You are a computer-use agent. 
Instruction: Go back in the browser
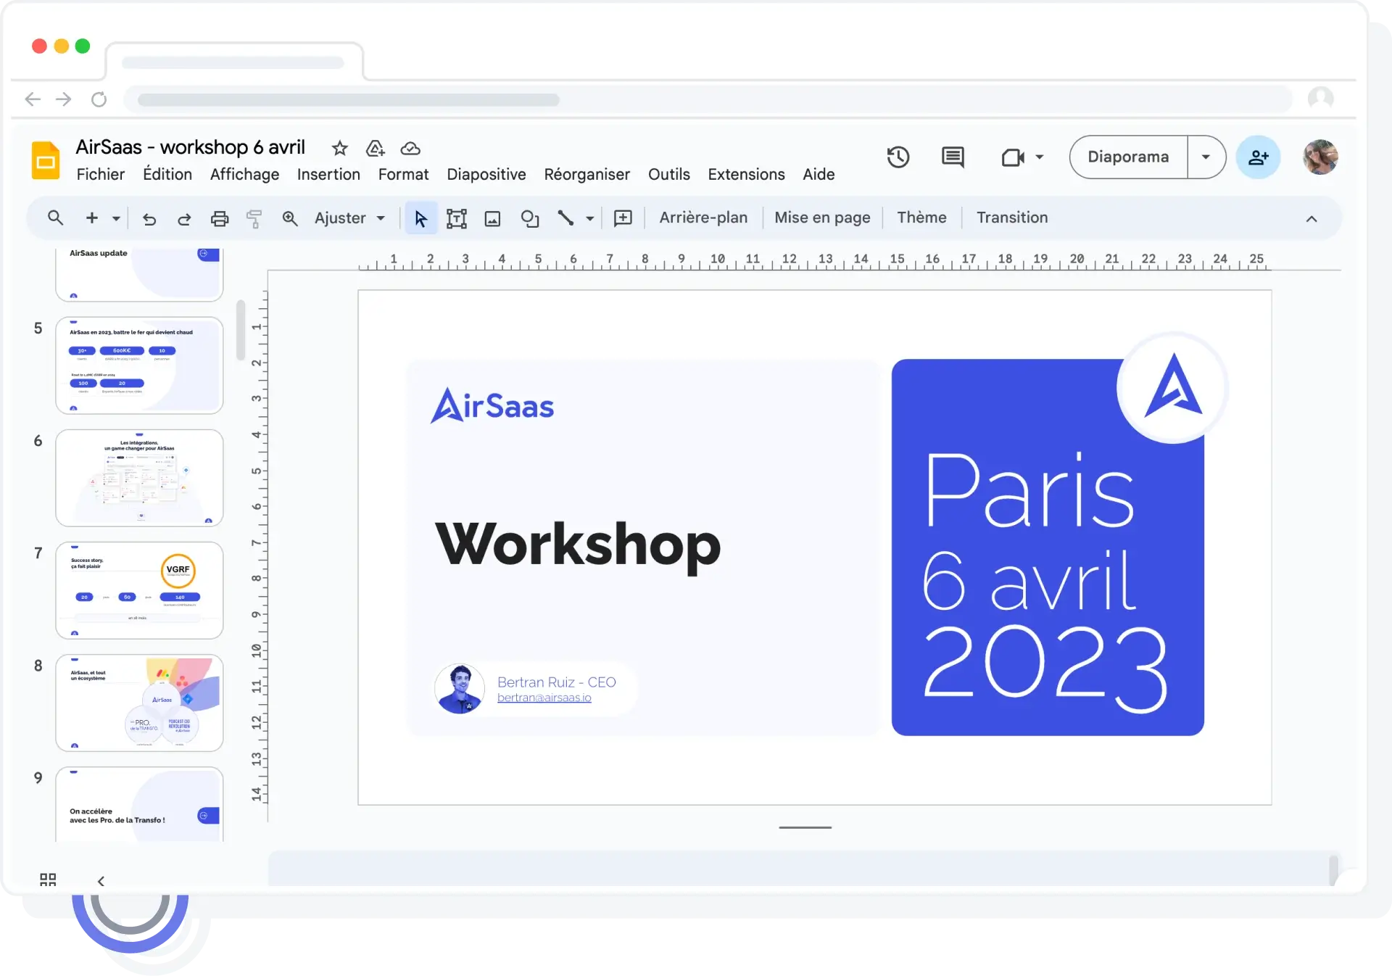(x=33, y=99)
